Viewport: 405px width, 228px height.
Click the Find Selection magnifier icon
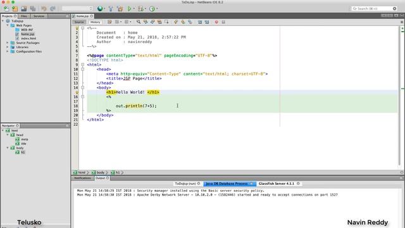pos(139,22)
